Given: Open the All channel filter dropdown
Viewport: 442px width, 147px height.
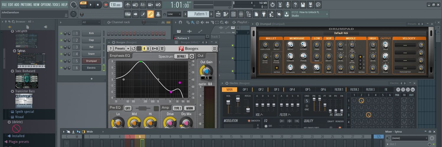Looking at the screenshot, I should (91, 22).
